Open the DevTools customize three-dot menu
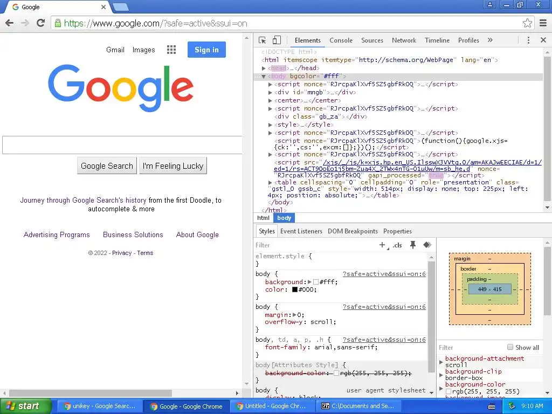The height and width of the screenshot is (414, 552). pos(528,40)
